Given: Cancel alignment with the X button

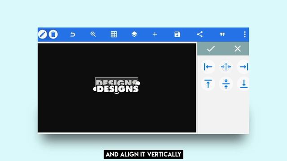Looking at the screenshot, I should pos(238,49).
